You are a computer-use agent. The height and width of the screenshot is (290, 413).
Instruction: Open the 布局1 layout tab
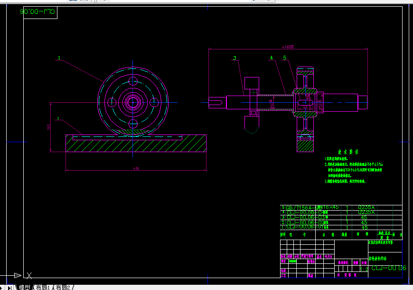click(42, 287)
